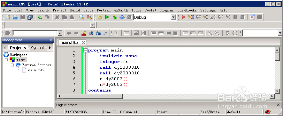Click the Cut scissors icon
This screenshot has height=116, width=283.
click(x=57, y=17)
